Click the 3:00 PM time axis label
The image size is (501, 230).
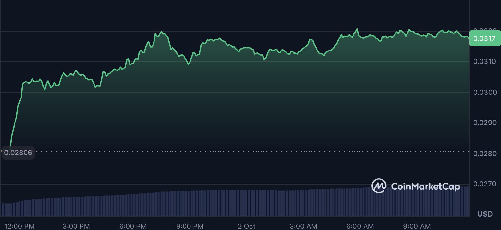76,226
